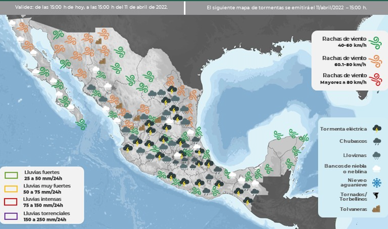Click the Tornados/Torbellinos funnel icon

[x=377, y=196]
